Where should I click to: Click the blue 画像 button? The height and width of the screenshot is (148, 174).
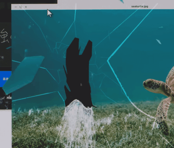(6, 79)
